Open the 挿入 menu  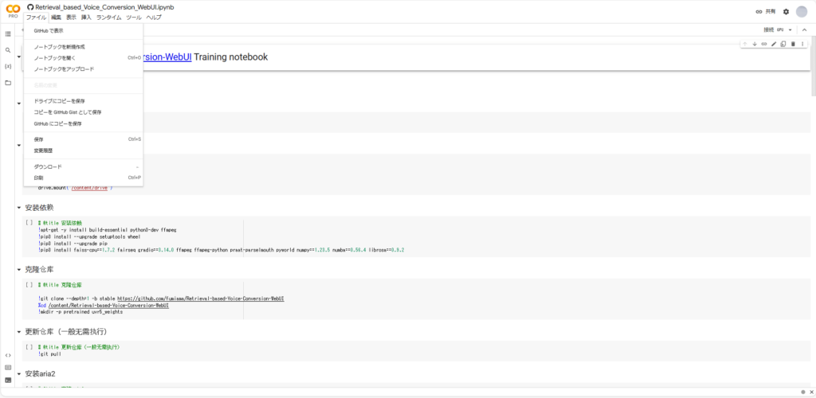click(x=86, y=18)
